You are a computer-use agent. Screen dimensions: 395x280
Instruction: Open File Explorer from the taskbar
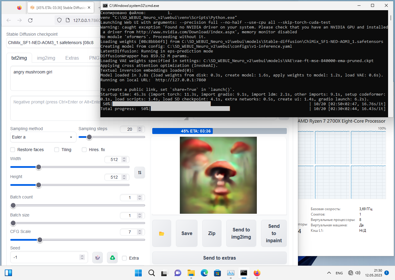click(x=191, y=273)
